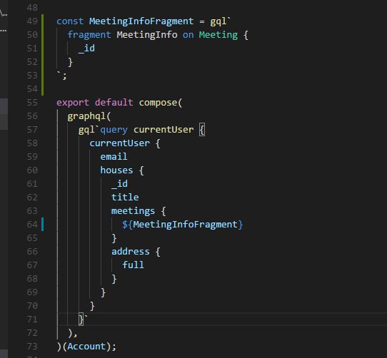The image size is (387, 358).
Task: Click the closing brace on line 52
Action: coord(70,62)
